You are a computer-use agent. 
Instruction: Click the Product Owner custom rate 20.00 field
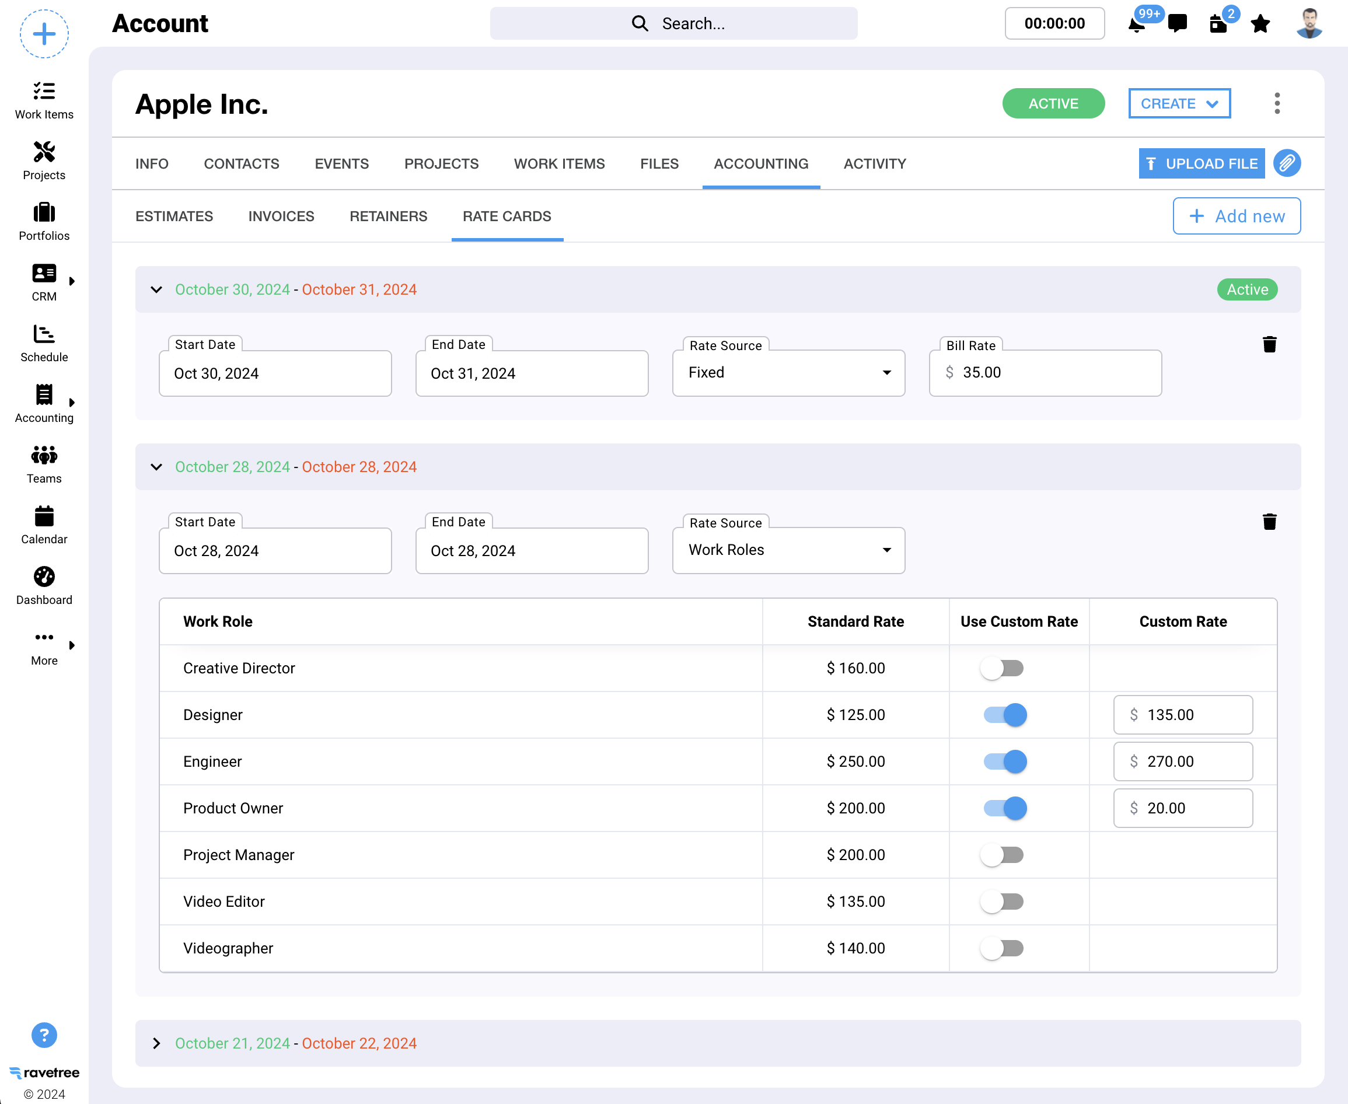point(1183,808)
